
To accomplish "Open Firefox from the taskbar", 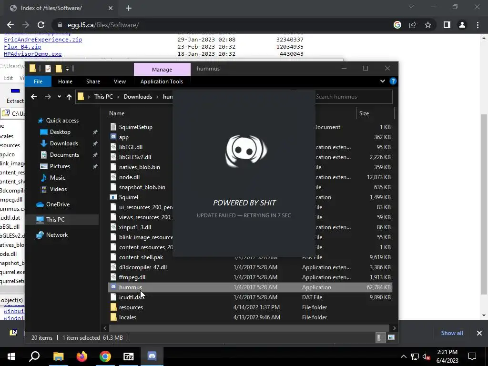I will [82, 356].
